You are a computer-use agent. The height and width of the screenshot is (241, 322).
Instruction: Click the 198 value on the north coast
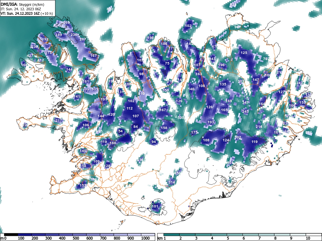point(150,38)
